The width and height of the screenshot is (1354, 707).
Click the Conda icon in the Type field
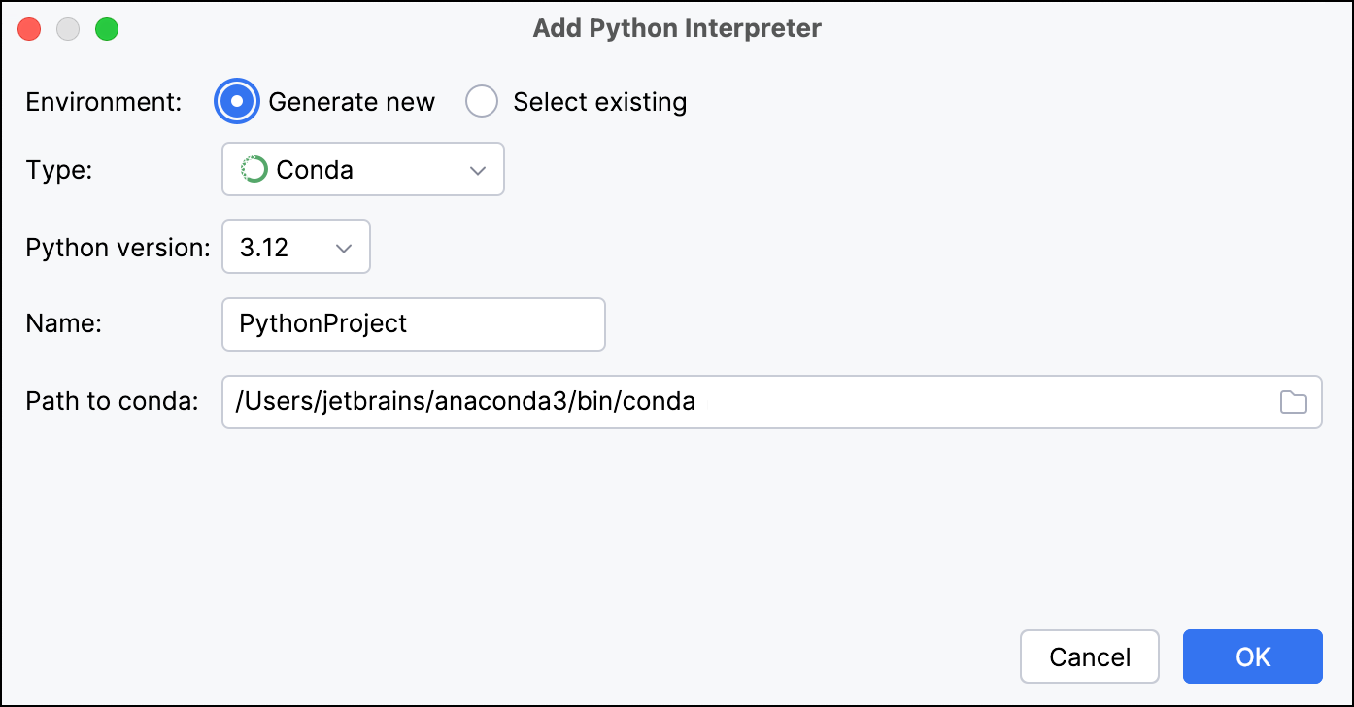point(254,169)
